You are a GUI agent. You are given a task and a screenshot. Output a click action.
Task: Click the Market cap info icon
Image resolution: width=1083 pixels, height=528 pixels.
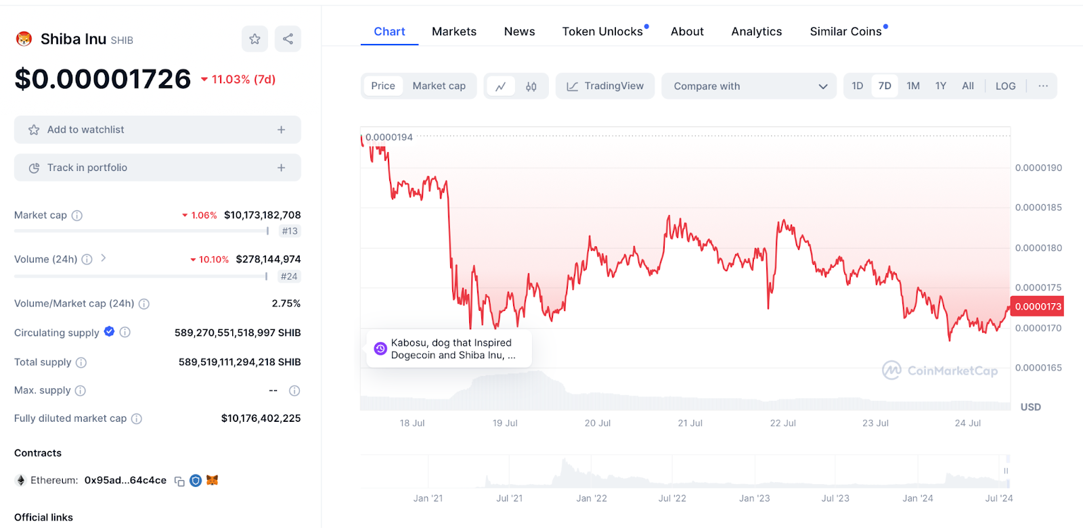(x=77, y=216)
